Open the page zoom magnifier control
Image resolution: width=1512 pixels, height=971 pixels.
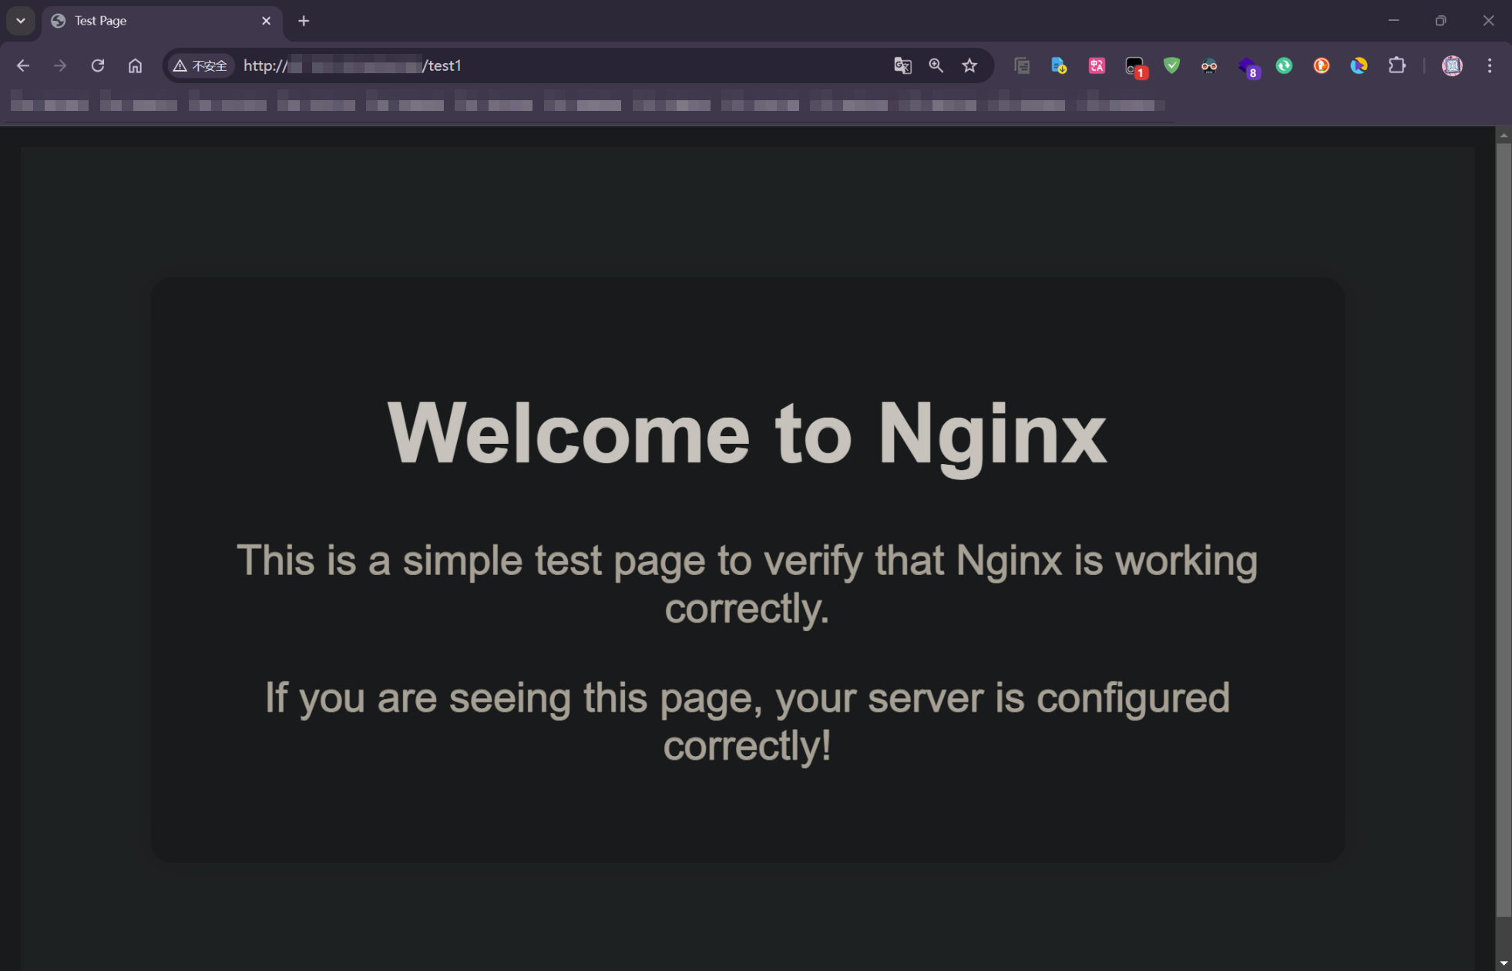(936, 66)
